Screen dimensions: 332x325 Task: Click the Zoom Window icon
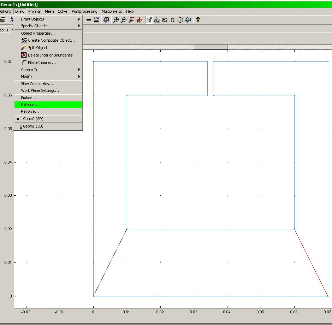tap(132, 20)
